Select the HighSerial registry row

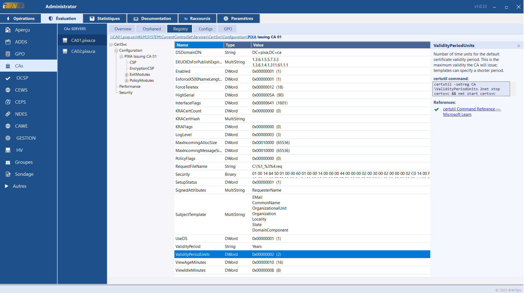pyautogui.click(x=302, y=95)
